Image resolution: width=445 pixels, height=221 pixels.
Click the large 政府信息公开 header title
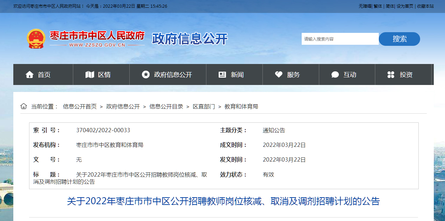click(x=190, y=38)
